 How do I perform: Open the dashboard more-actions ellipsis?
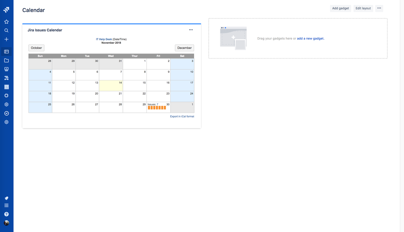click(x=379, y=8)
